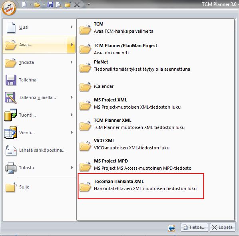This screenshot has width=239, height=236.
Task: Click the Sulje close menu item
Action: click(x=39, y=187)
